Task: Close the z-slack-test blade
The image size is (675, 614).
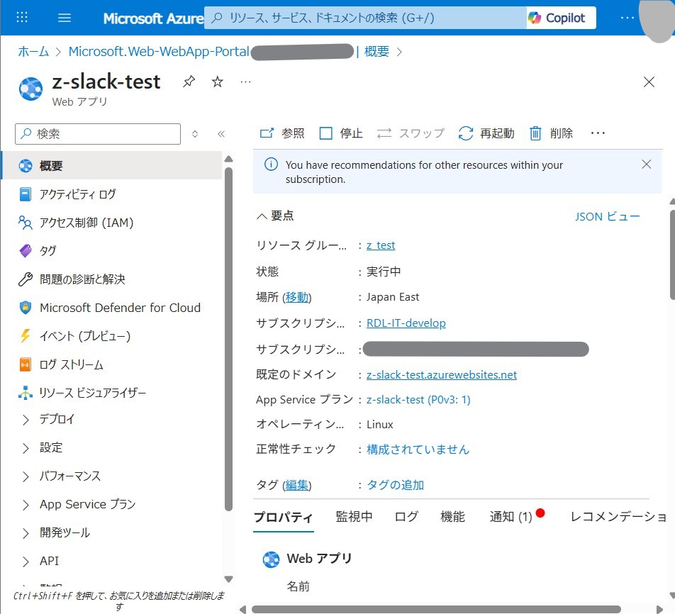Action: coord(649,82)
